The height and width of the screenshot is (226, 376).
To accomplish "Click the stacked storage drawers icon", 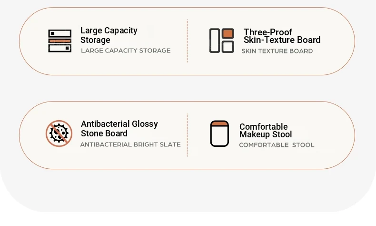I will tap(59, 41).
